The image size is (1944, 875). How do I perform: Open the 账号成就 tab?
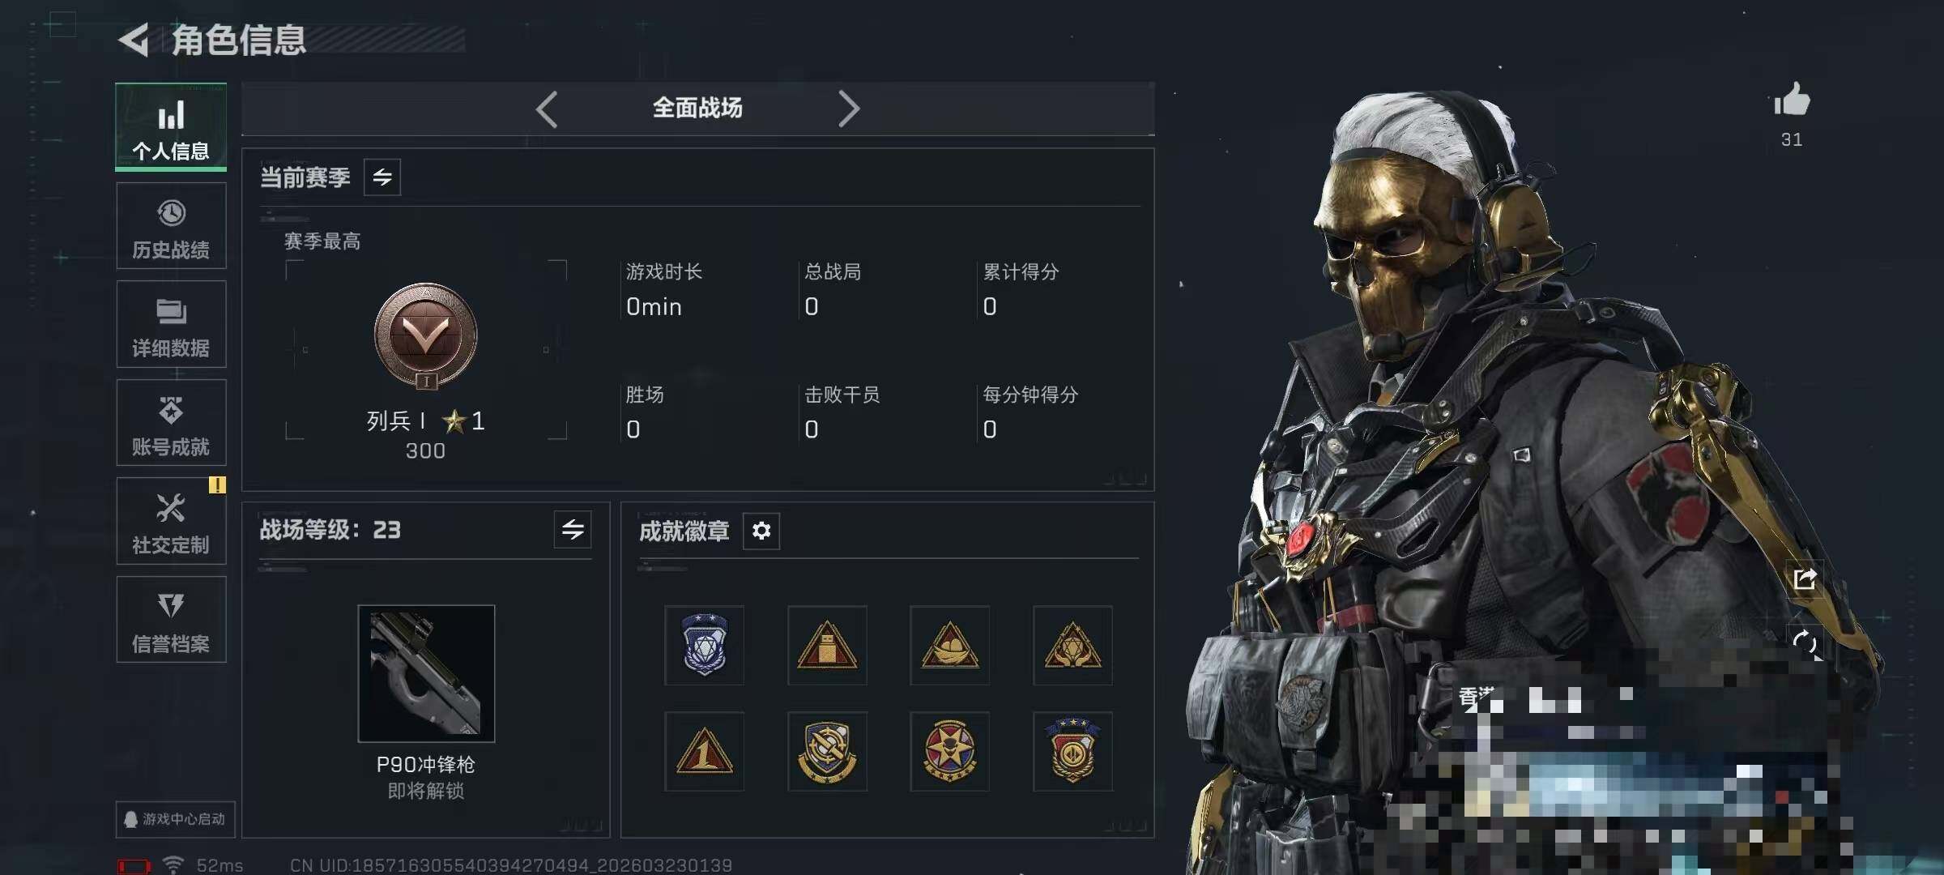[x=171, y=423]
